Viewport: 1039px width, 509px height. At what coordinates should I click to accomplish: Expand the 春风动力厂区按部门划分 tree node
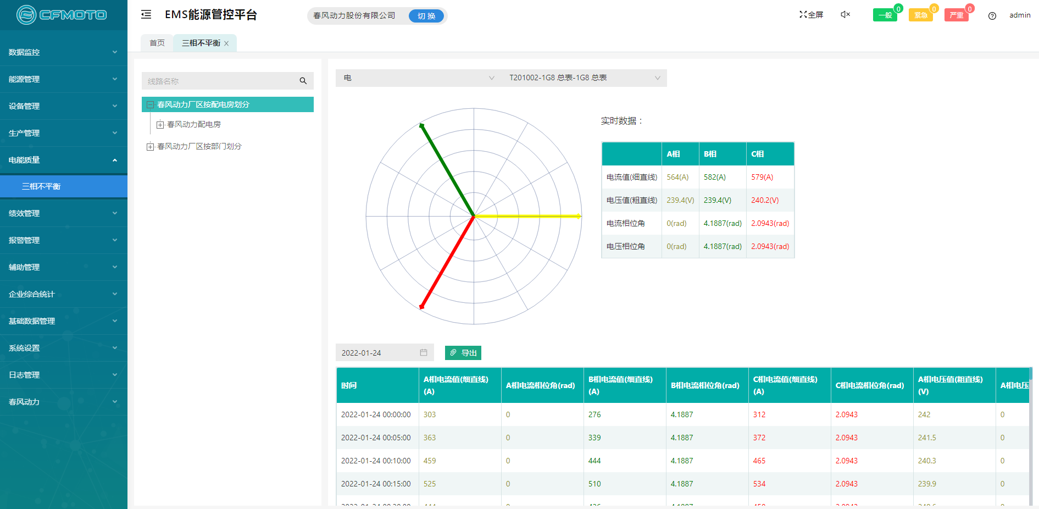click(x=150, y=147)
